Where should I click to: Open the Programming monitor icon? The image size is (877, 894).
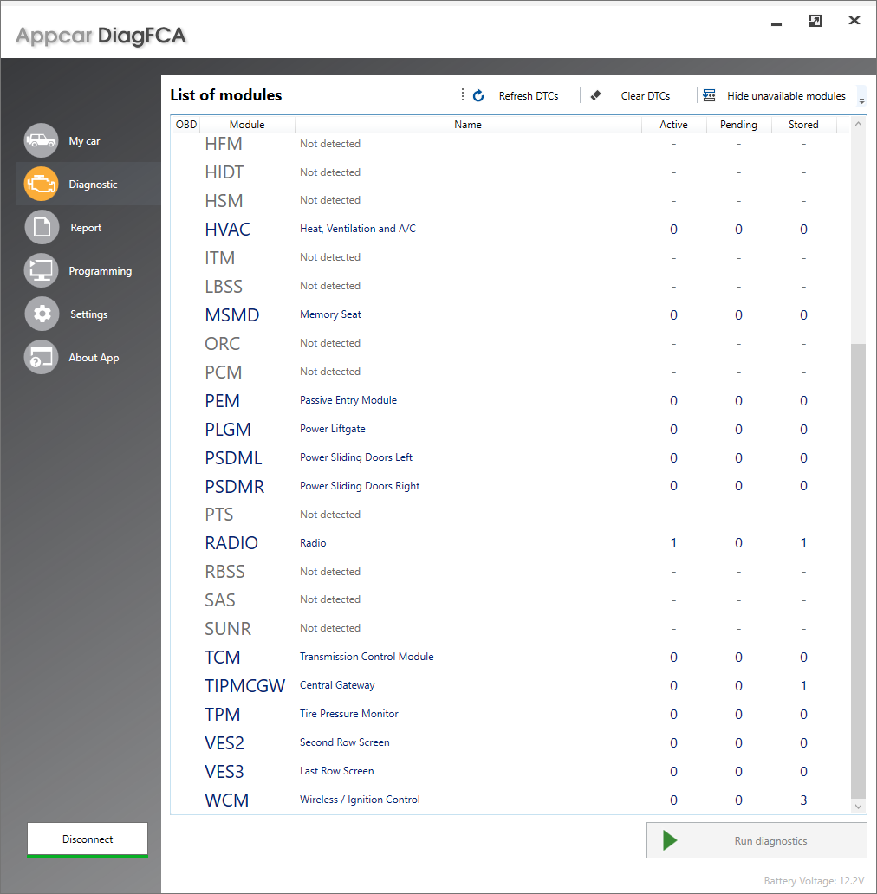coord(42,270)
